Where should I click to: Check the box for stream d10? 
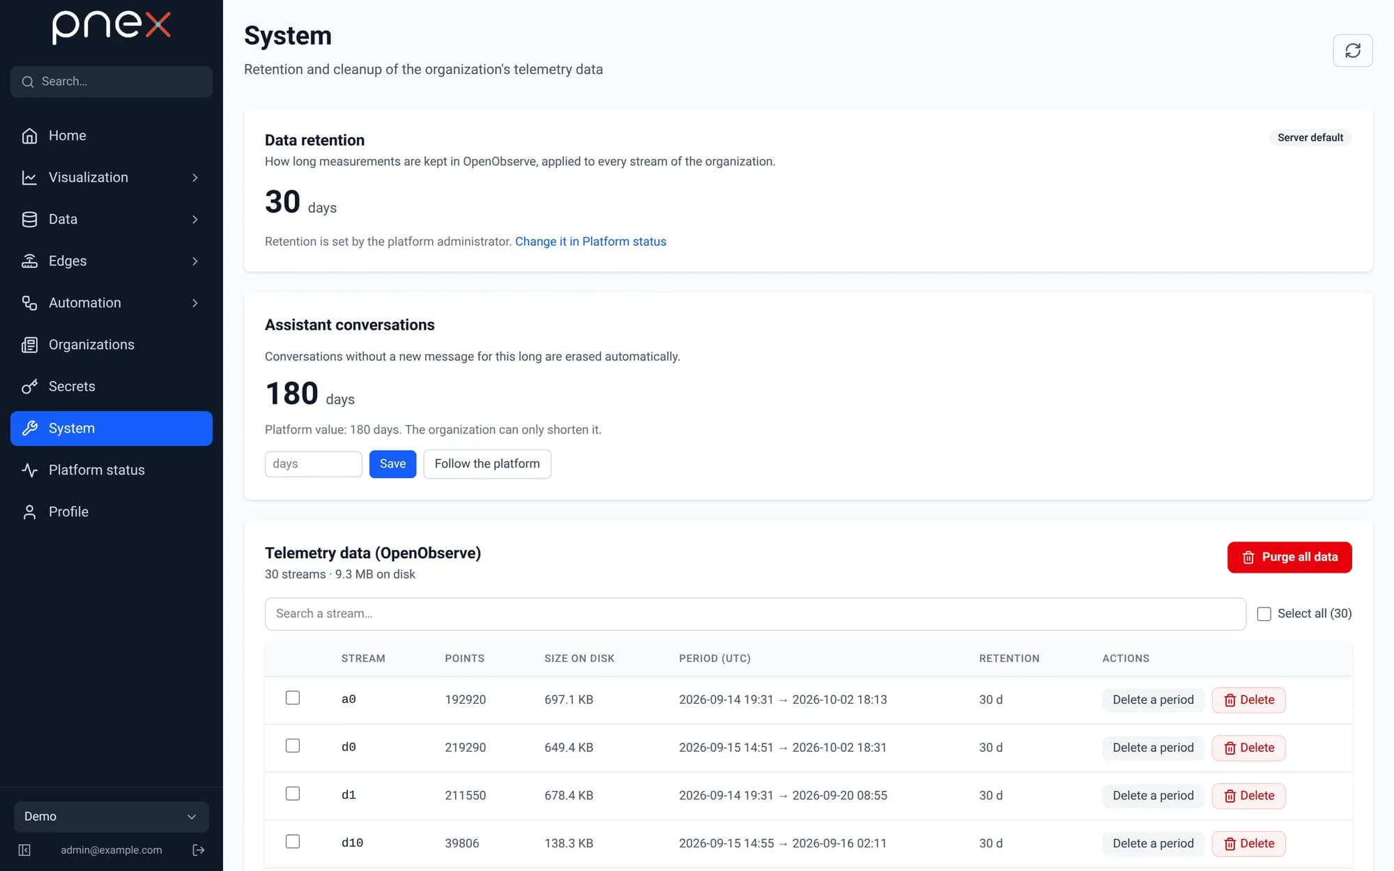coord(293,842)
